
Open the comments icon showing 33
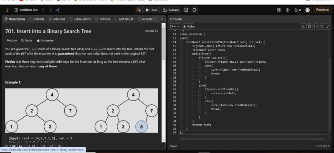click(30, 146)
